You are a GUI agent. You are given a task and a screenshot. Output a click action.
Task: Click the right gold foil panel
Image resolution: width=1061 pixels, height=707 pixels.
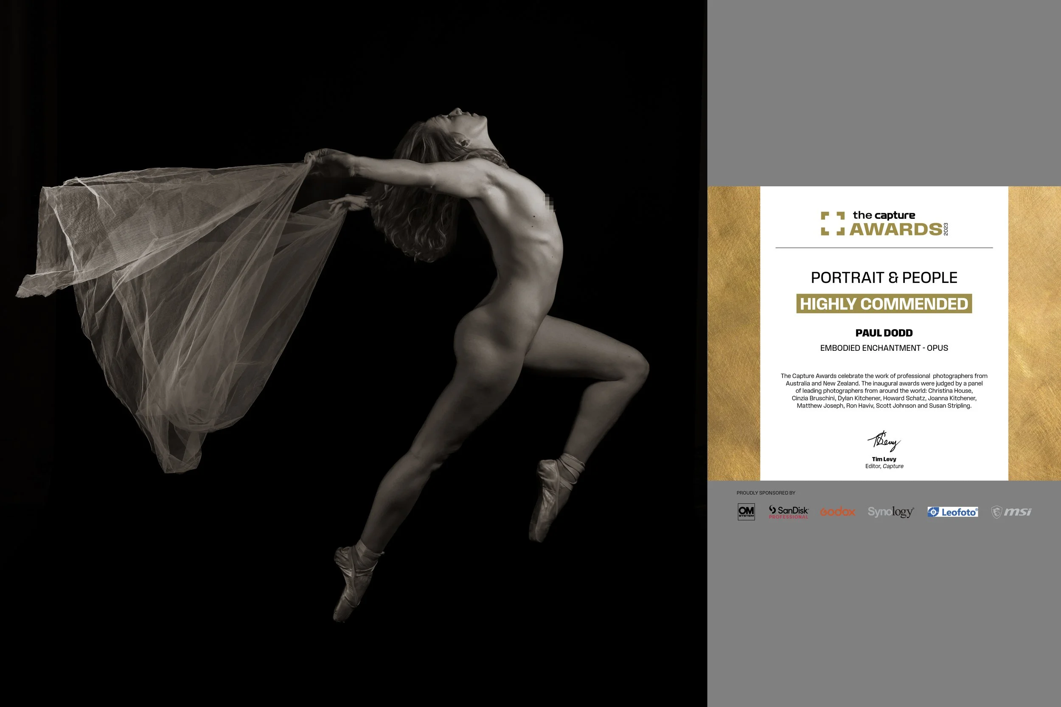point(1034,333)
